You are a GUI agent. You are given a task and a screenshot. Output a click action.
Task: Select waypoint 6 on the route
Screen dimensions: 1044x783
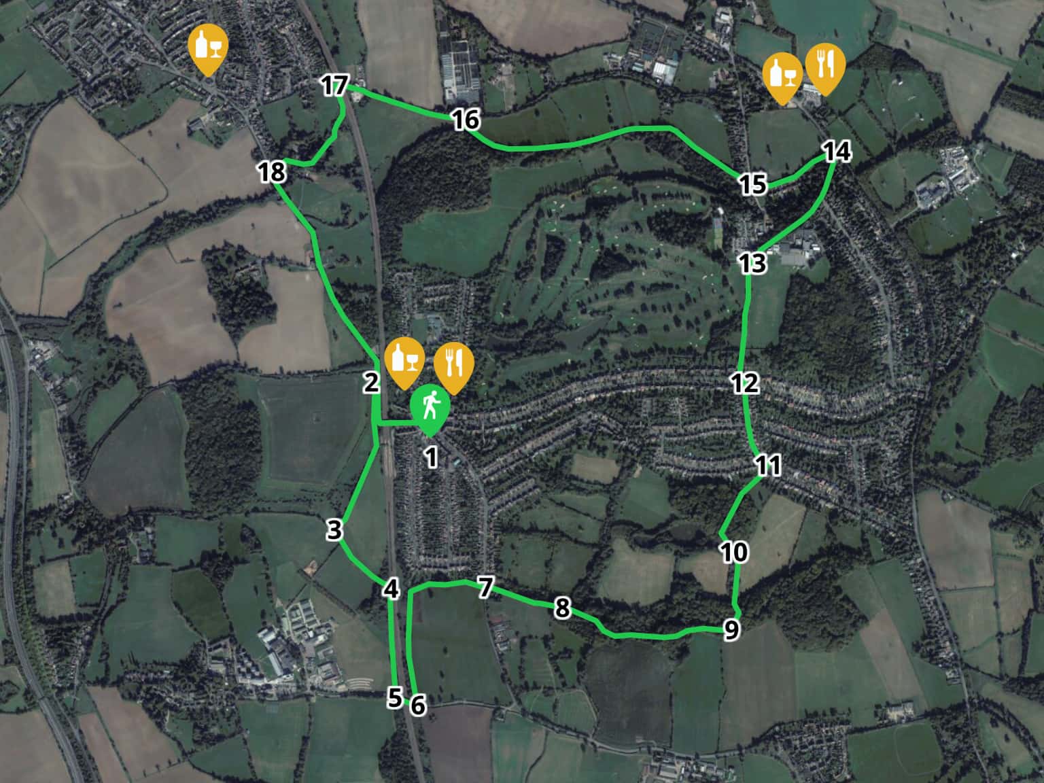point(418,706)
